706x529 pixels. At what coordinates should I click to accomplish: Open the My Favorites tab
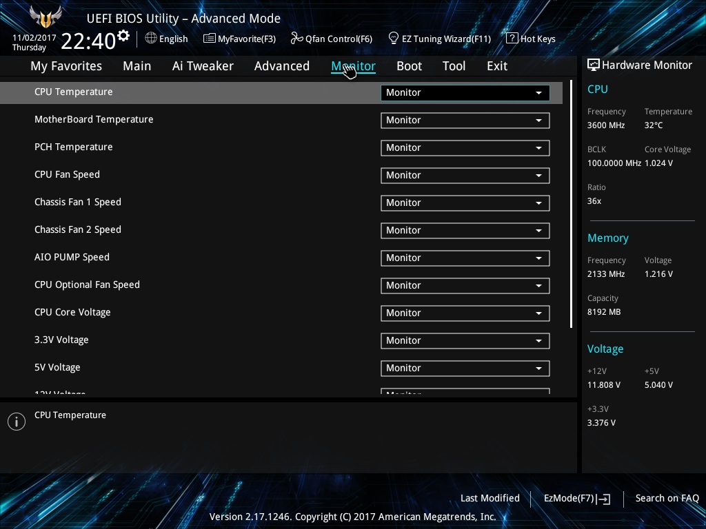click(66, 65)
